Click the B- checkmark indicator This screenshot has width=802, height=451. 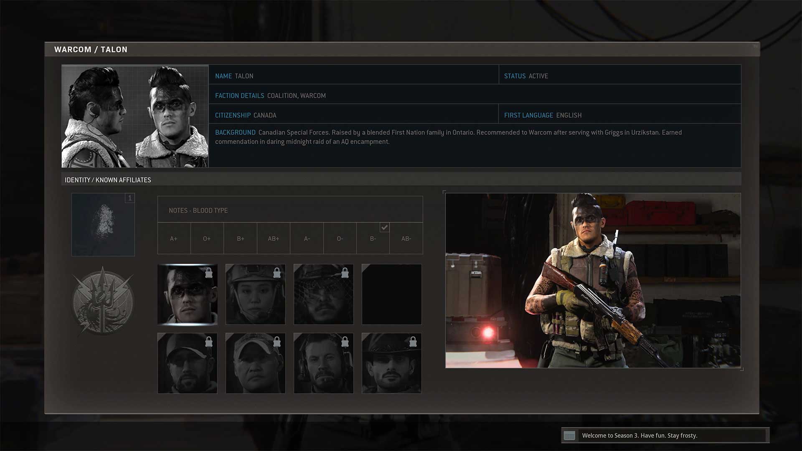tap(384, 227)
